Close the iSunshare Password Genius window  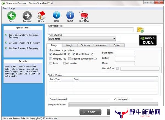click(159, 2)
